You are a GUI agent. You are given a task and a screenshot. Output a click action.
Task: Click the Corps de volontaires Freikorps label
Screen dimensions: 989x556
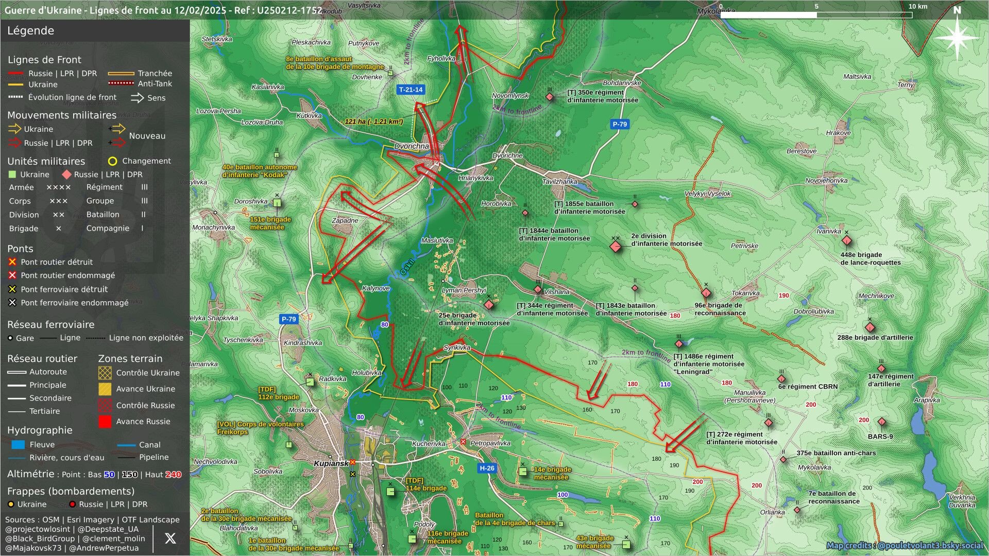click(x=261, y=428)
